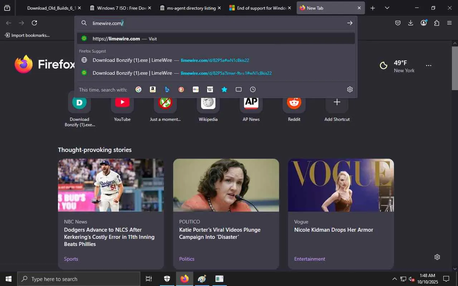Open the suggestion with lmwr-ftv=1 in its URL
Image resolution: width=458 pixels, height=286 pixels.
coord(216,73)
